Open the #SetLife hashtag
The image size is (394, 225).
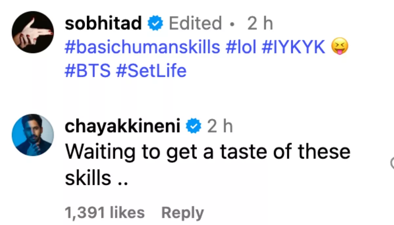point(151,71)
